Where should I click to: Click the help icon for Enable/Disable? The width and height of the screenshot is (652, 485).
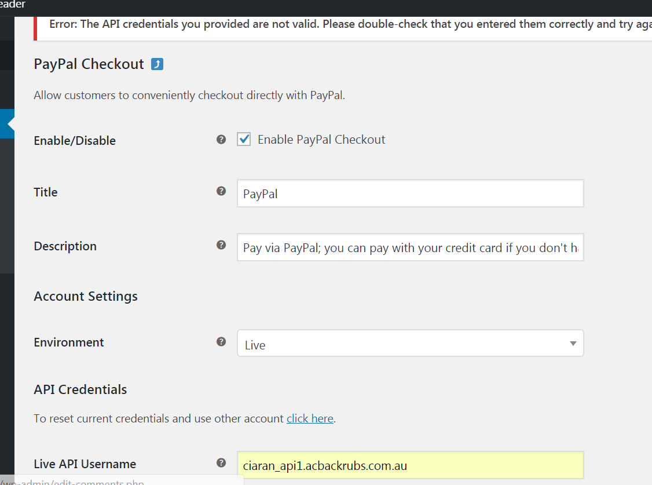point(221,140)
